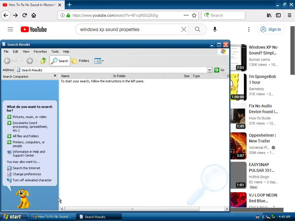Open Firefox hamburger menu
The height and width of the screenshot is (221, 295).
click(290, 15)
